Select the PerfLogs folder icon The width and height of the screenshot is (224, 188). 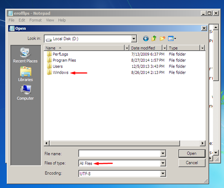coord(49,54)
